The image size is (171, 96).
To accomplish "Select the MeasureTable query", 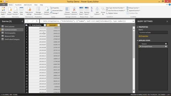I will point(12,36).
